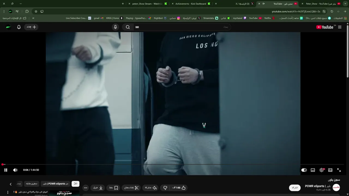
Task: Save the video using حفظ bookmark button
Action: [x=113, y=188]
